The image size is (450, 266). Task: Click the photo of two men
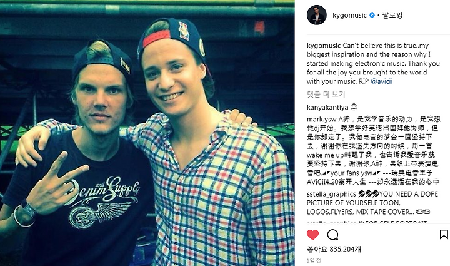coord(147,133)
